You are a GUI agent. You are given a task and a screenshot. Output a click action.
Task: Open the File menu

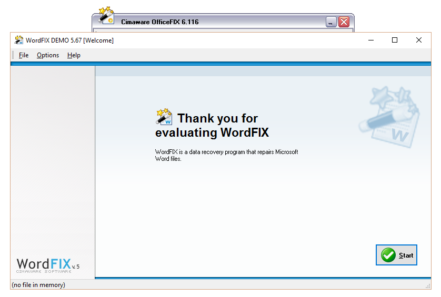[x=24, y=55]
